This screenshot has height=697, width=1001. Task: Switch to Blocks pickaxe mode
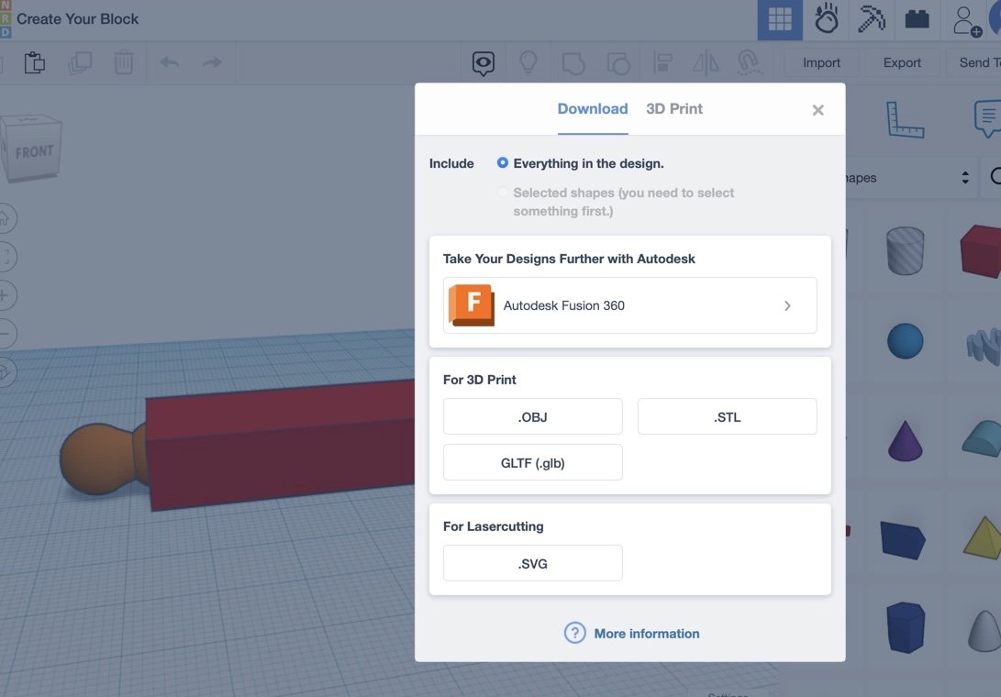click(x=871, y=19)
